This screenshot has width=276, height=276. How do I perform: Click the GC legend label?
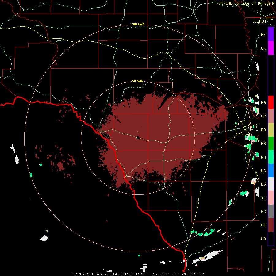(x=263, y=212)
